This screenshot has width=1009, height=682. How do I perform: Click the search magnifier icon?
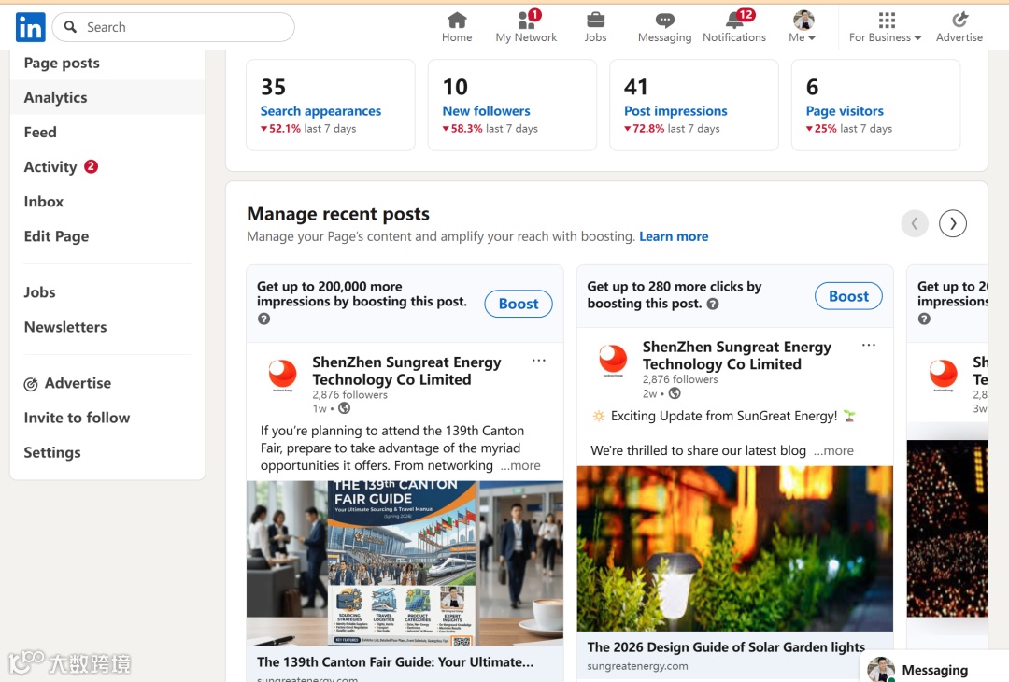[x=71, y=26]
